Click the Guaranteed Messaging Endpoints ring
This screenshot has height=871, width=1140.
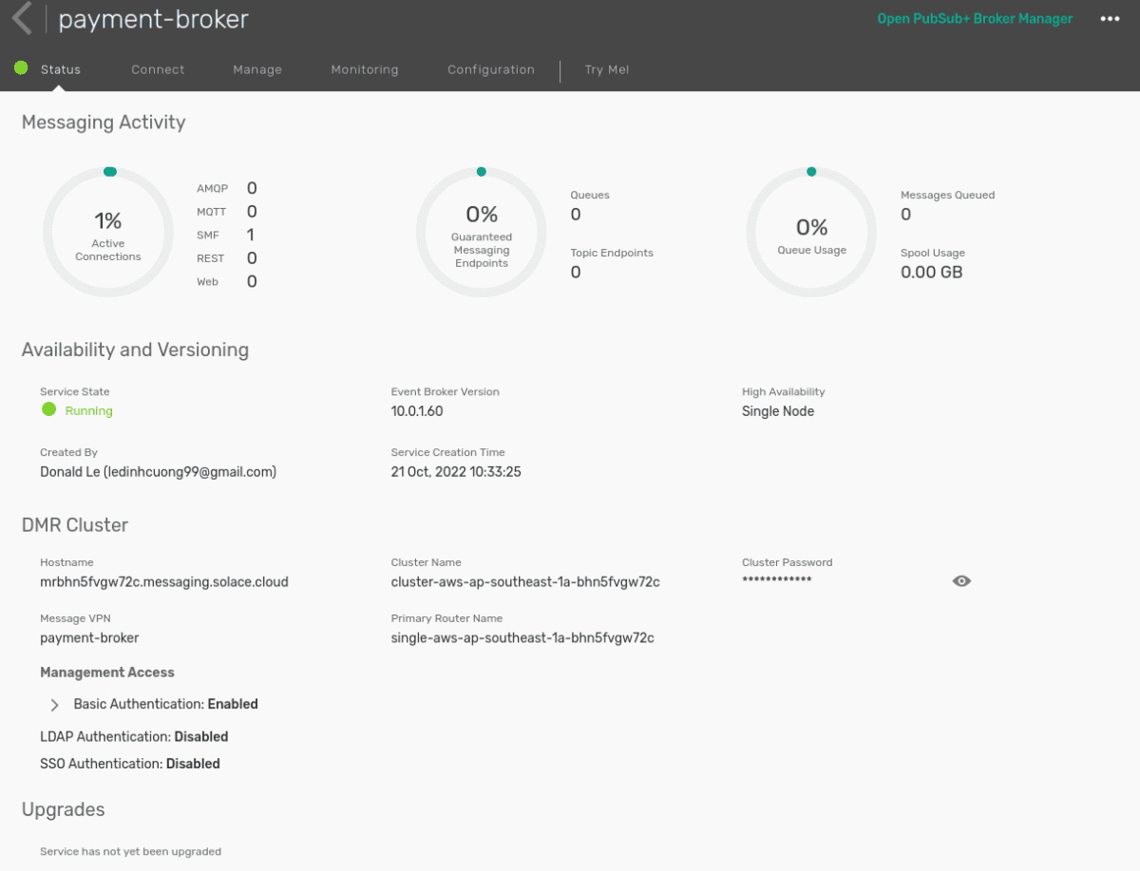(x=481, y=231)
